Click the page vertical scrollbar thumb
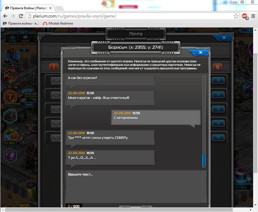The image size is (258, 212). click(x=255, y=113)
